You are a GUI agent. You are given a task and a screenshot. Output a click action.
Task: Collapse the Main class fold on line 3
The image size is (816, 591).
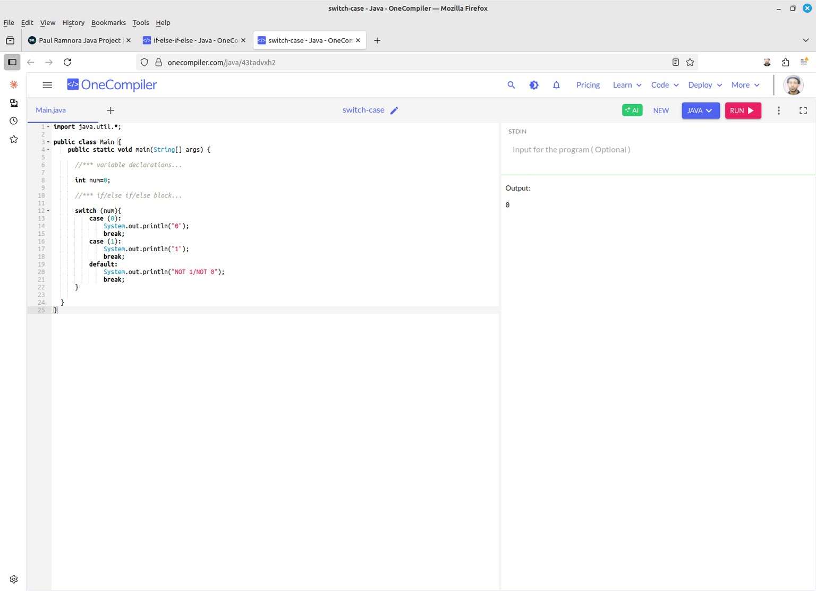coord(48,142)
